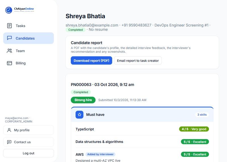Download report (PDF)
Viewport: 227px width, 162px height.
91,60
